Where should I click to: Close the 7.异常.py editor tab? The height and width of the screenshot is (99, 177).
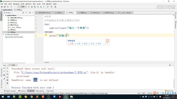coord(75,13)
